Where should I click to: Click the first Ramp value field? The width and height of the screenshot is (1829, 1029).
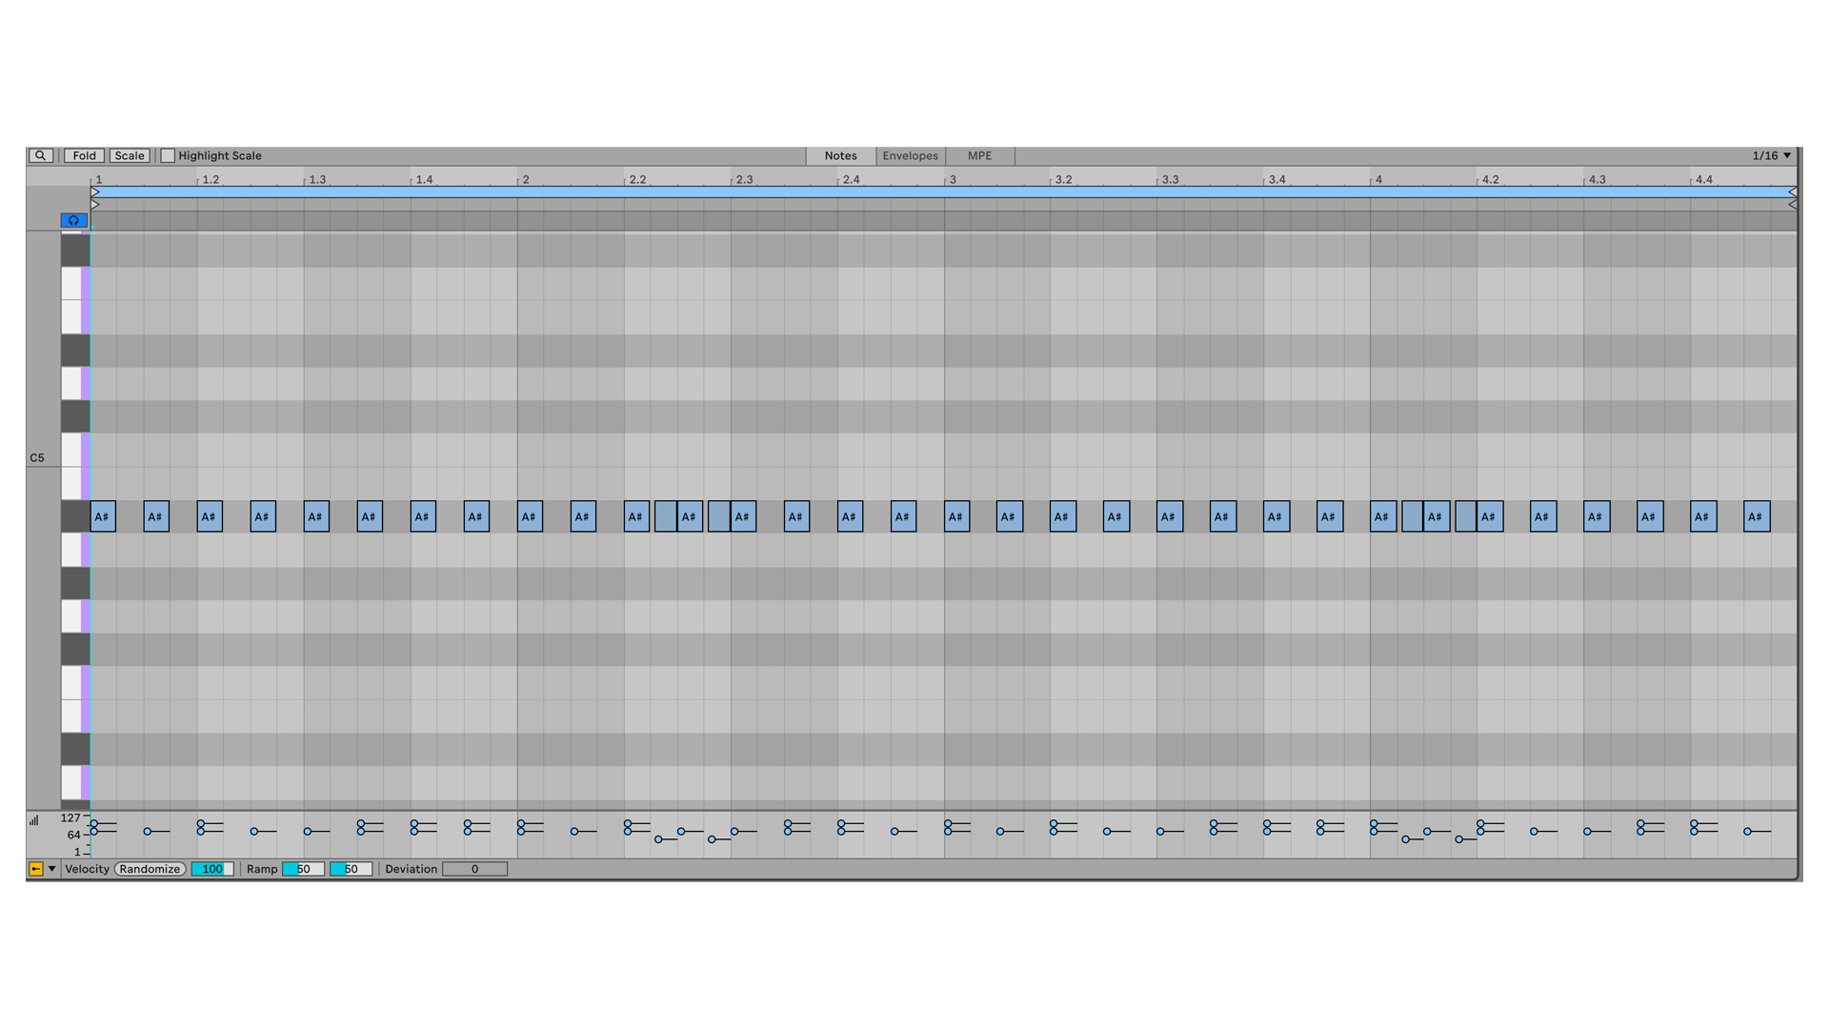[x=303, y=869]
